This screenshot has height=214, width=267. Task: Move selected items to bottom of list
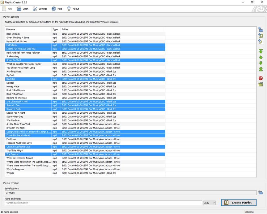coord(261,69)
